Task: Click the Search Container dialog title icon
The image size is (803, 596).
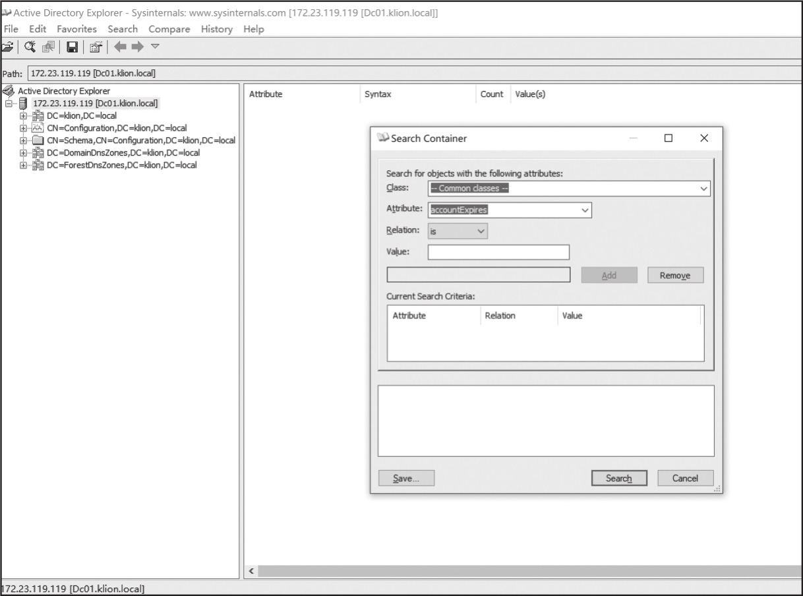Action: [382, 138]
